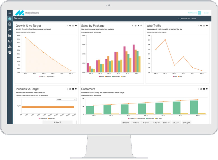The height and width of the screenshot is (160, 218).
Task: Expand Sales by Package to fullscreen
Action: 138,26
